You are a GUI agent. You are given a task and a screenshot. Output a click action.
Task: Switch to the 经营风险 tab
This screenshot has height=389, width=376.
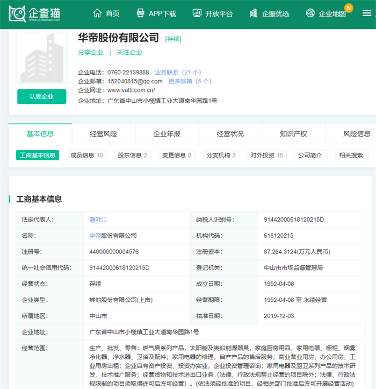click(104, 134)
